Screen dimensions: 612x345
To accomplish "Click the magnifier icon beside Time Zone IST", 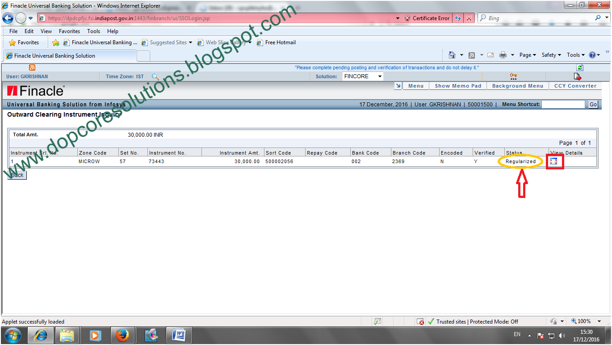I will coord(155,76).
